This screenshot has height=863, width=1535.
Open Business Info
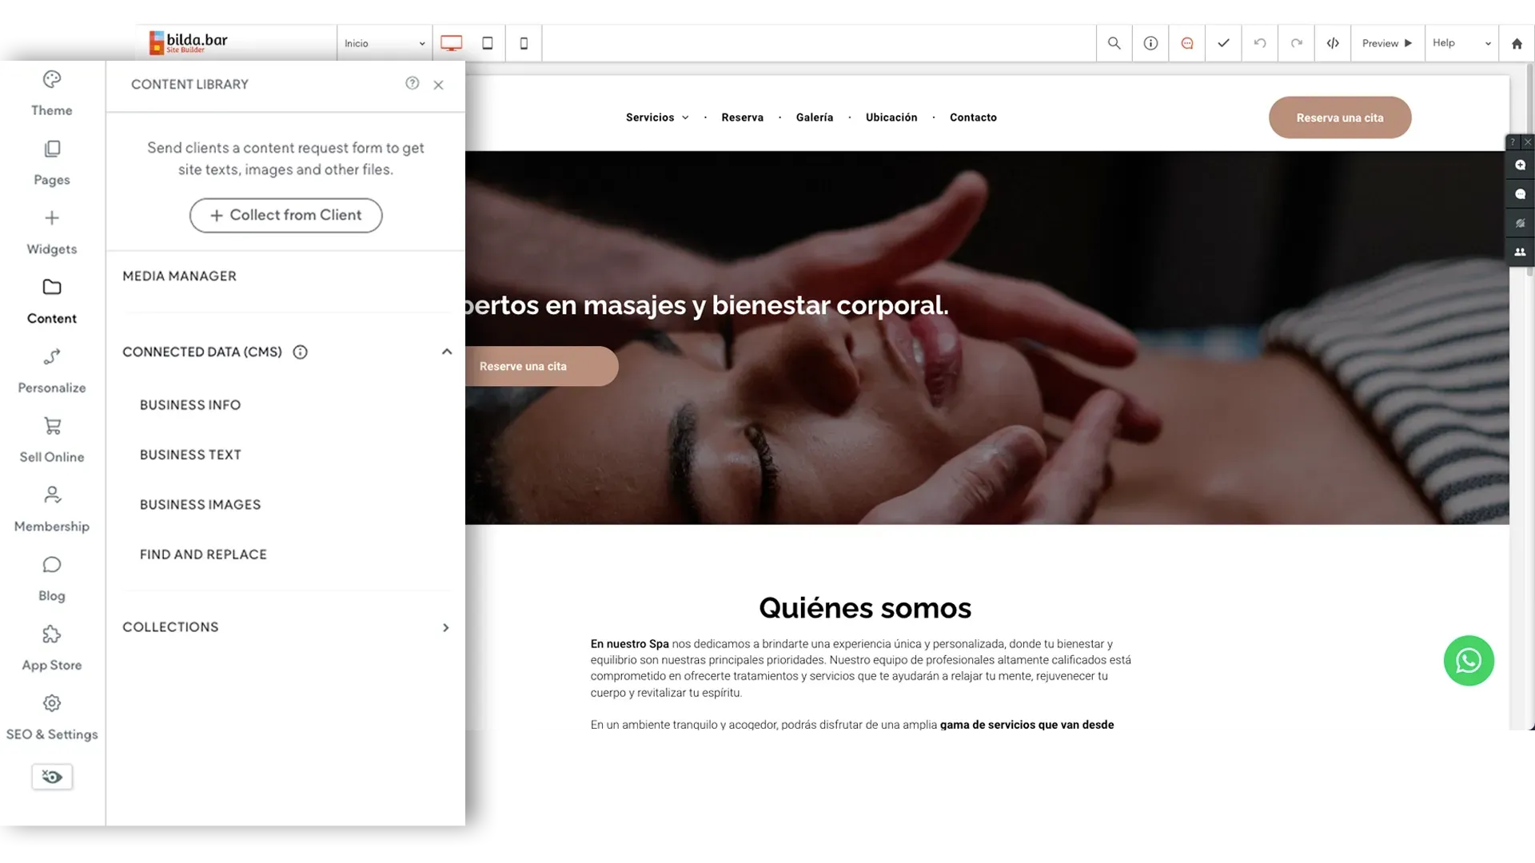pos(190,405)
